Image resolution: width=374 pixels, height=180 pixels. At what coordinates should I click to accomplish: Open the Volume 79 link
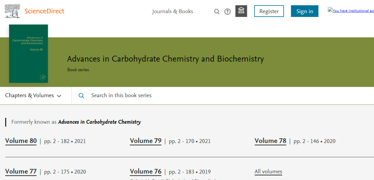coord(145,141)
